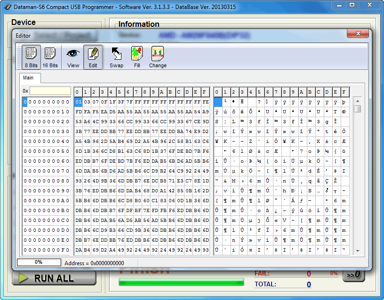Select address row 0000000080
This screenshot has width=384, height=300.
(47, 181)
